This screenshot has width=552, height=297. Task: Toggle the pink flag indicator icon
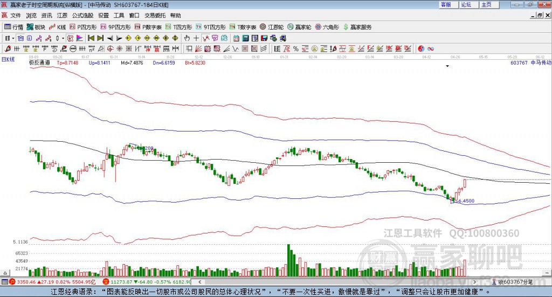80,38
